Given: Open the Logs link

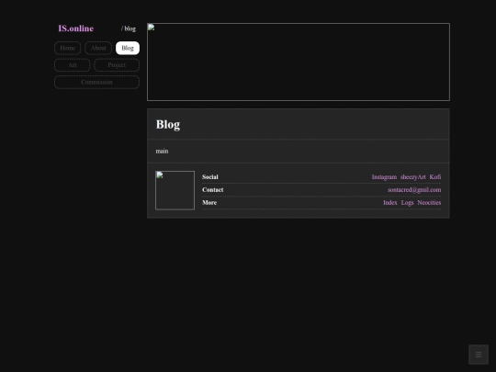Looking at the screenshot, I should tap(407, 202).
